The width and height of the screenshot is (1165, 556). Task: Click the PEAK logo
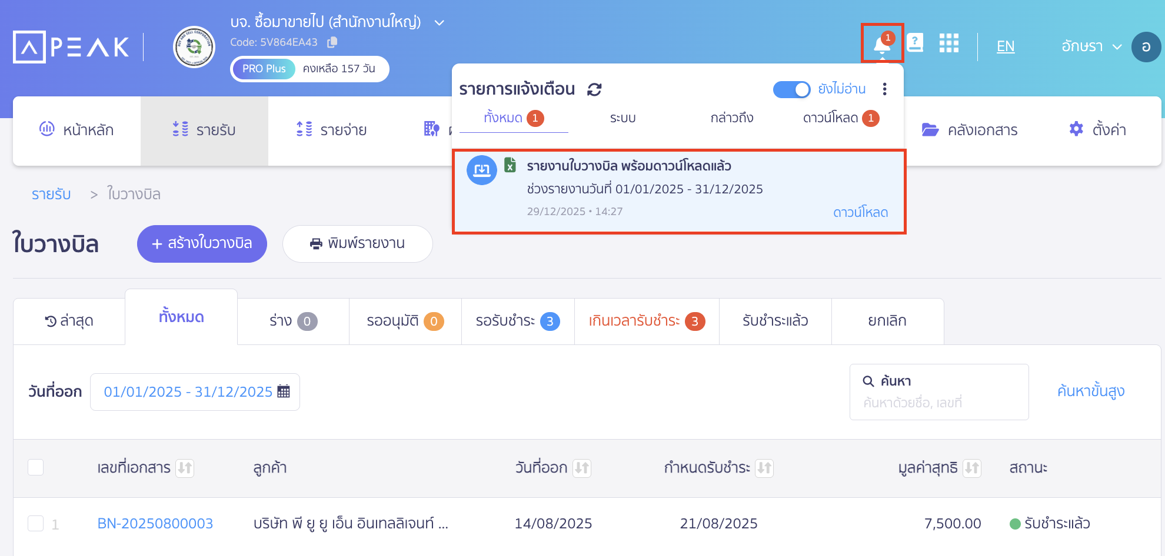[71, 47]
